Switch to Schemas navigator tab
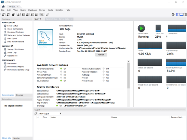This screenshot has width=187, height=140. 19,95
